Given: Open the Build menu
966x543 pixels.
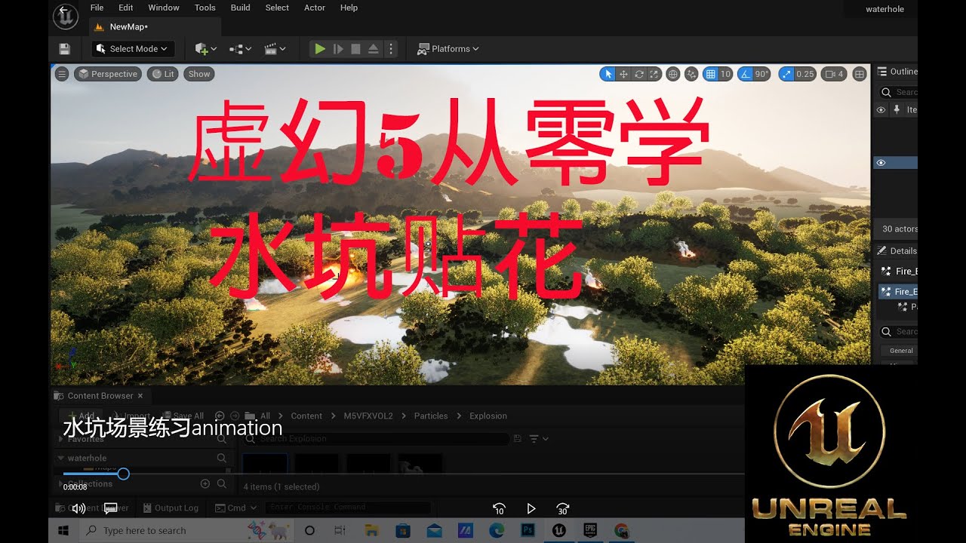Looking at the screenshot, I should click(x=241, y=8).
